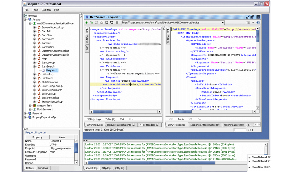The height and width of the screenshot is (172, 297).
Task: Open the Help menu
Action: pos(57,10)
